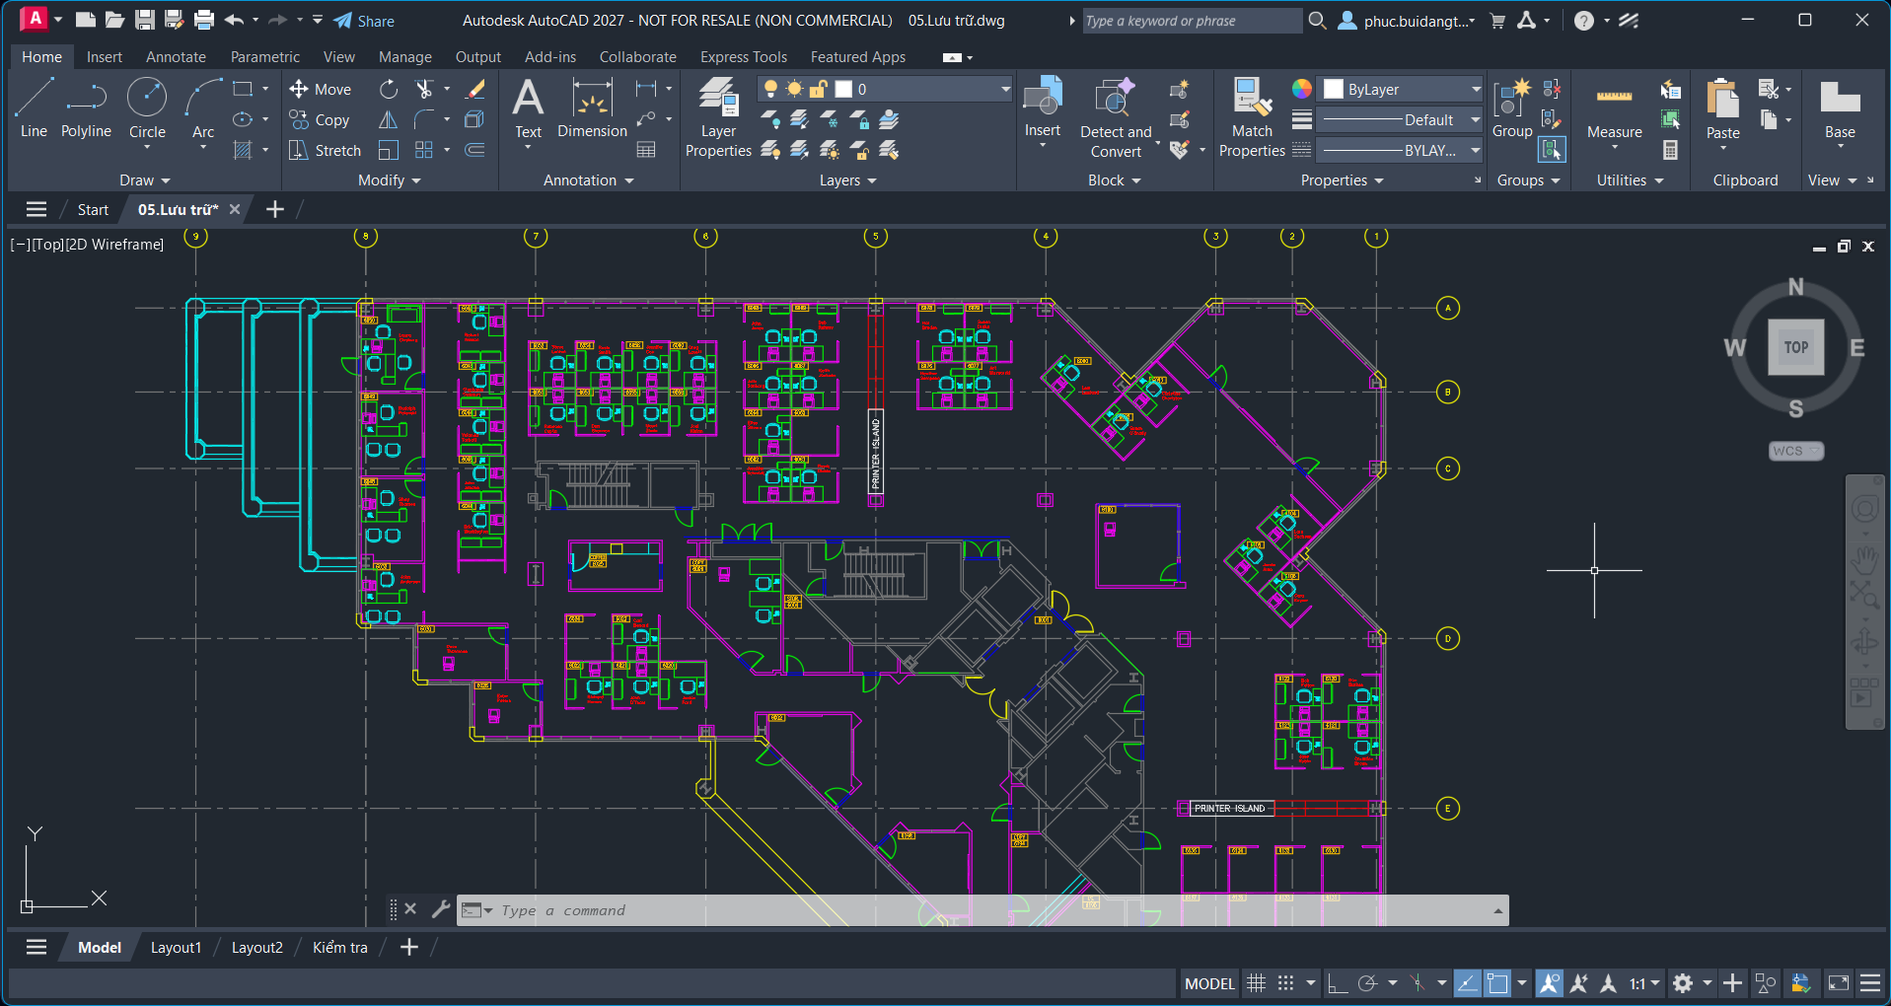Click the command line input field
This screenshot has height=1006, width=1891.
point(986,910)
